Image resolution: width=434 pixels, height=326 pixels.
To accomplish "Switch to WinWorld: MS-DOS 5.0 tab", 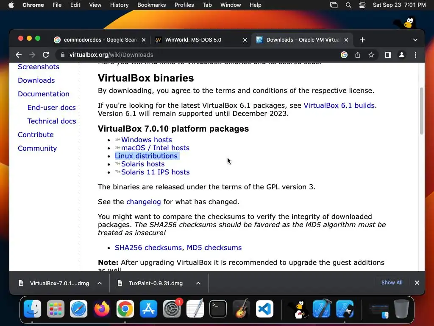I will 200,40.
